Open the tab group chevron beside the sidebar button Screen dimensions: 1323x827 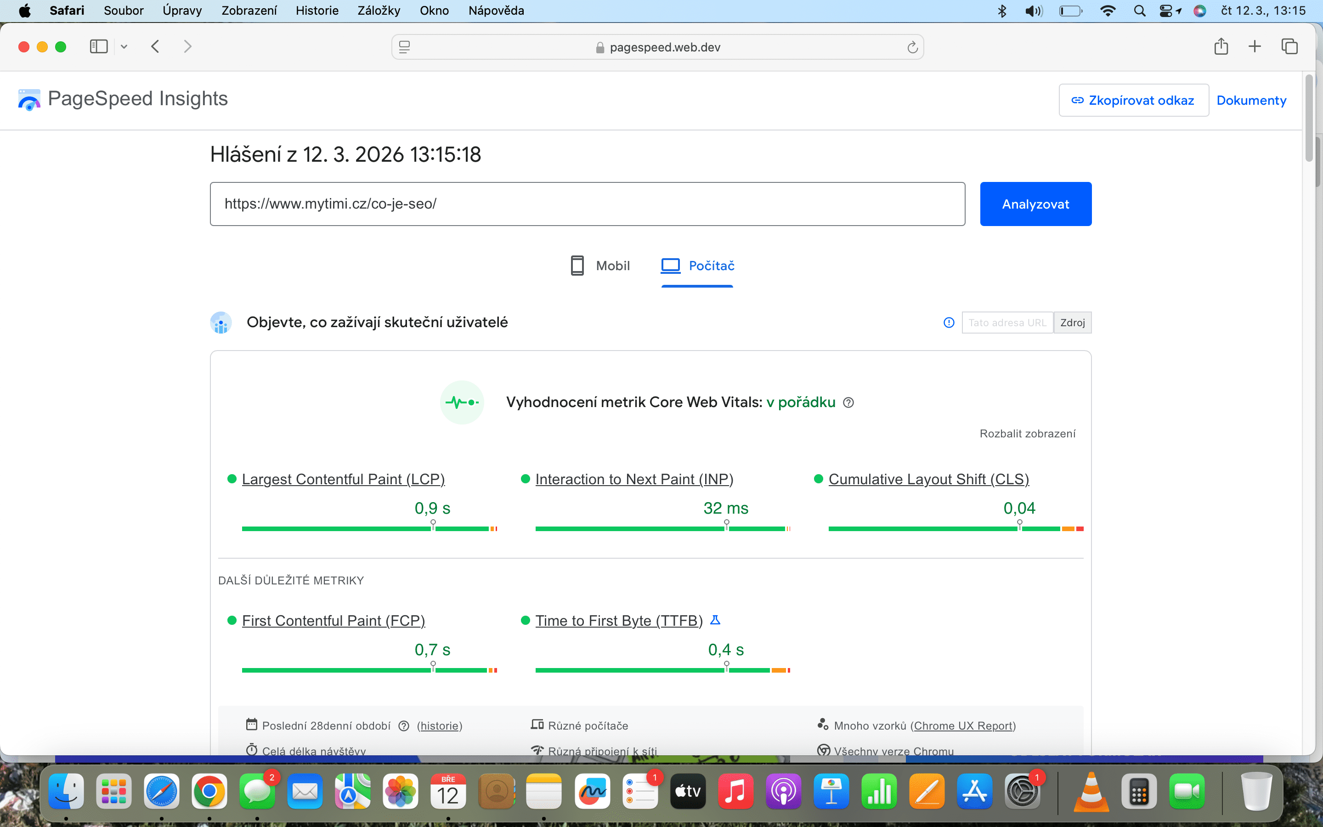124,46
